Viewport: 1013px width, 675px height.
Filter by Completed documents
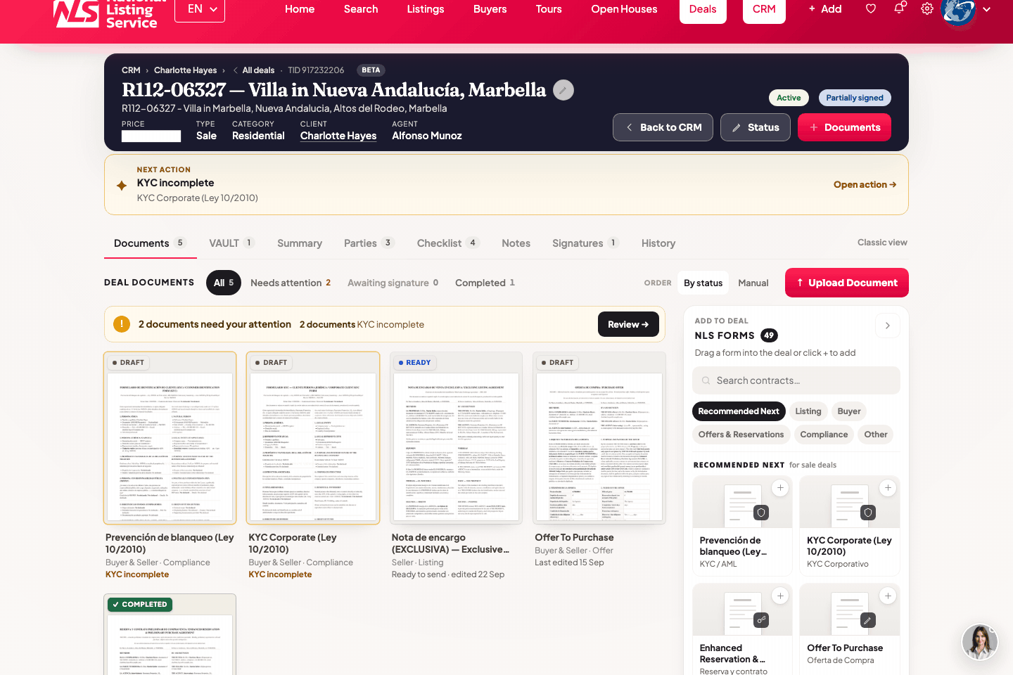(485, 283)
